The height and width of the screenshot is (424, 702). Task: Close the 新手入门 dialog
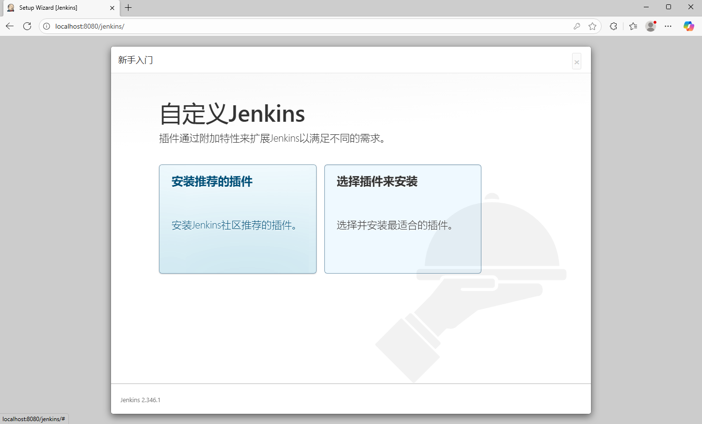(576, 62)
